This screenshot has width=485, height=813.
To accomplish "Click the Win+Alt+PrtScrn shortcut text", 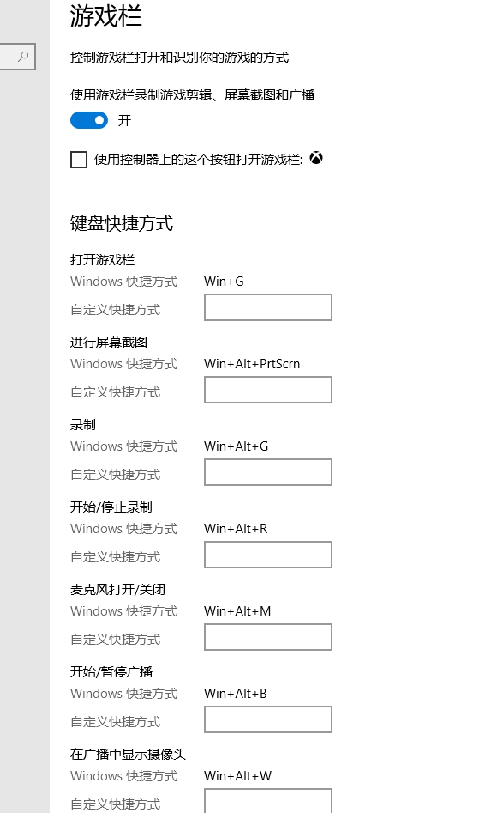I will [252, 364].
